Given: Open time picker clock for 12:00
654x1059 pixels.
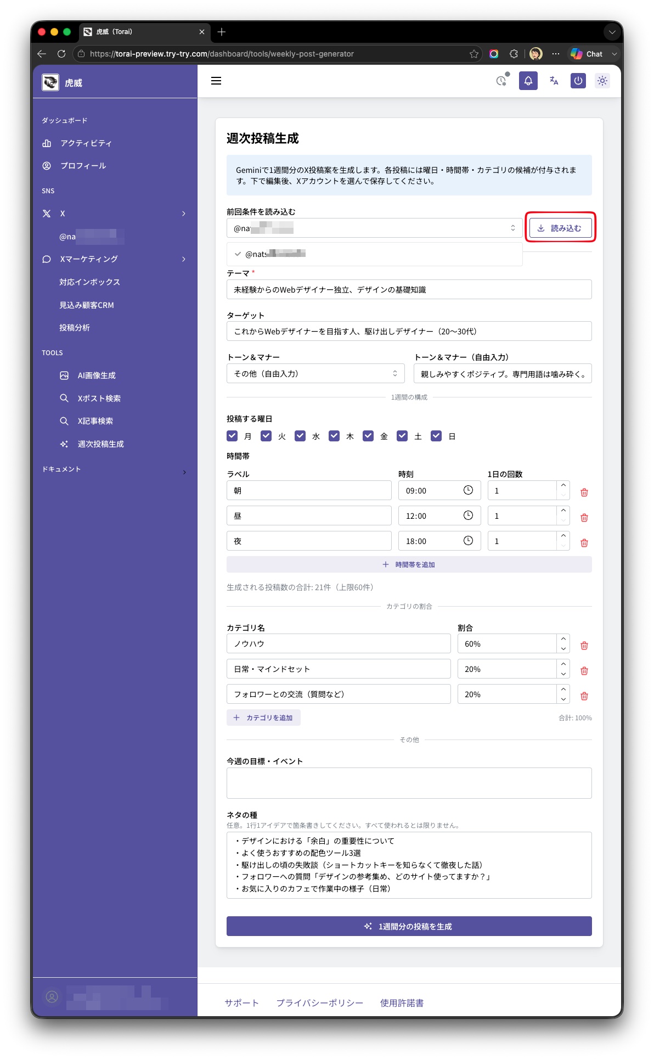Looking at the screenshot, I should pos(468,516).
